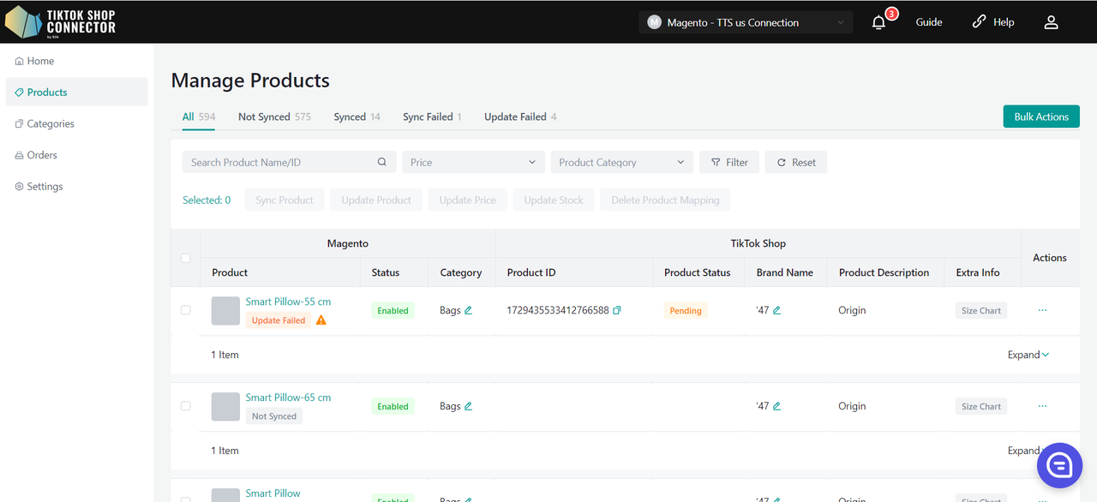Toggle the select-all products checkbox
This screenshot has height=502, width=1097.
point(186,258)
